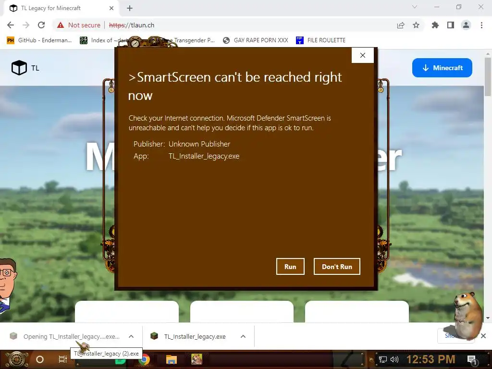Open the GitHub - Enderman bookmark

39,40
